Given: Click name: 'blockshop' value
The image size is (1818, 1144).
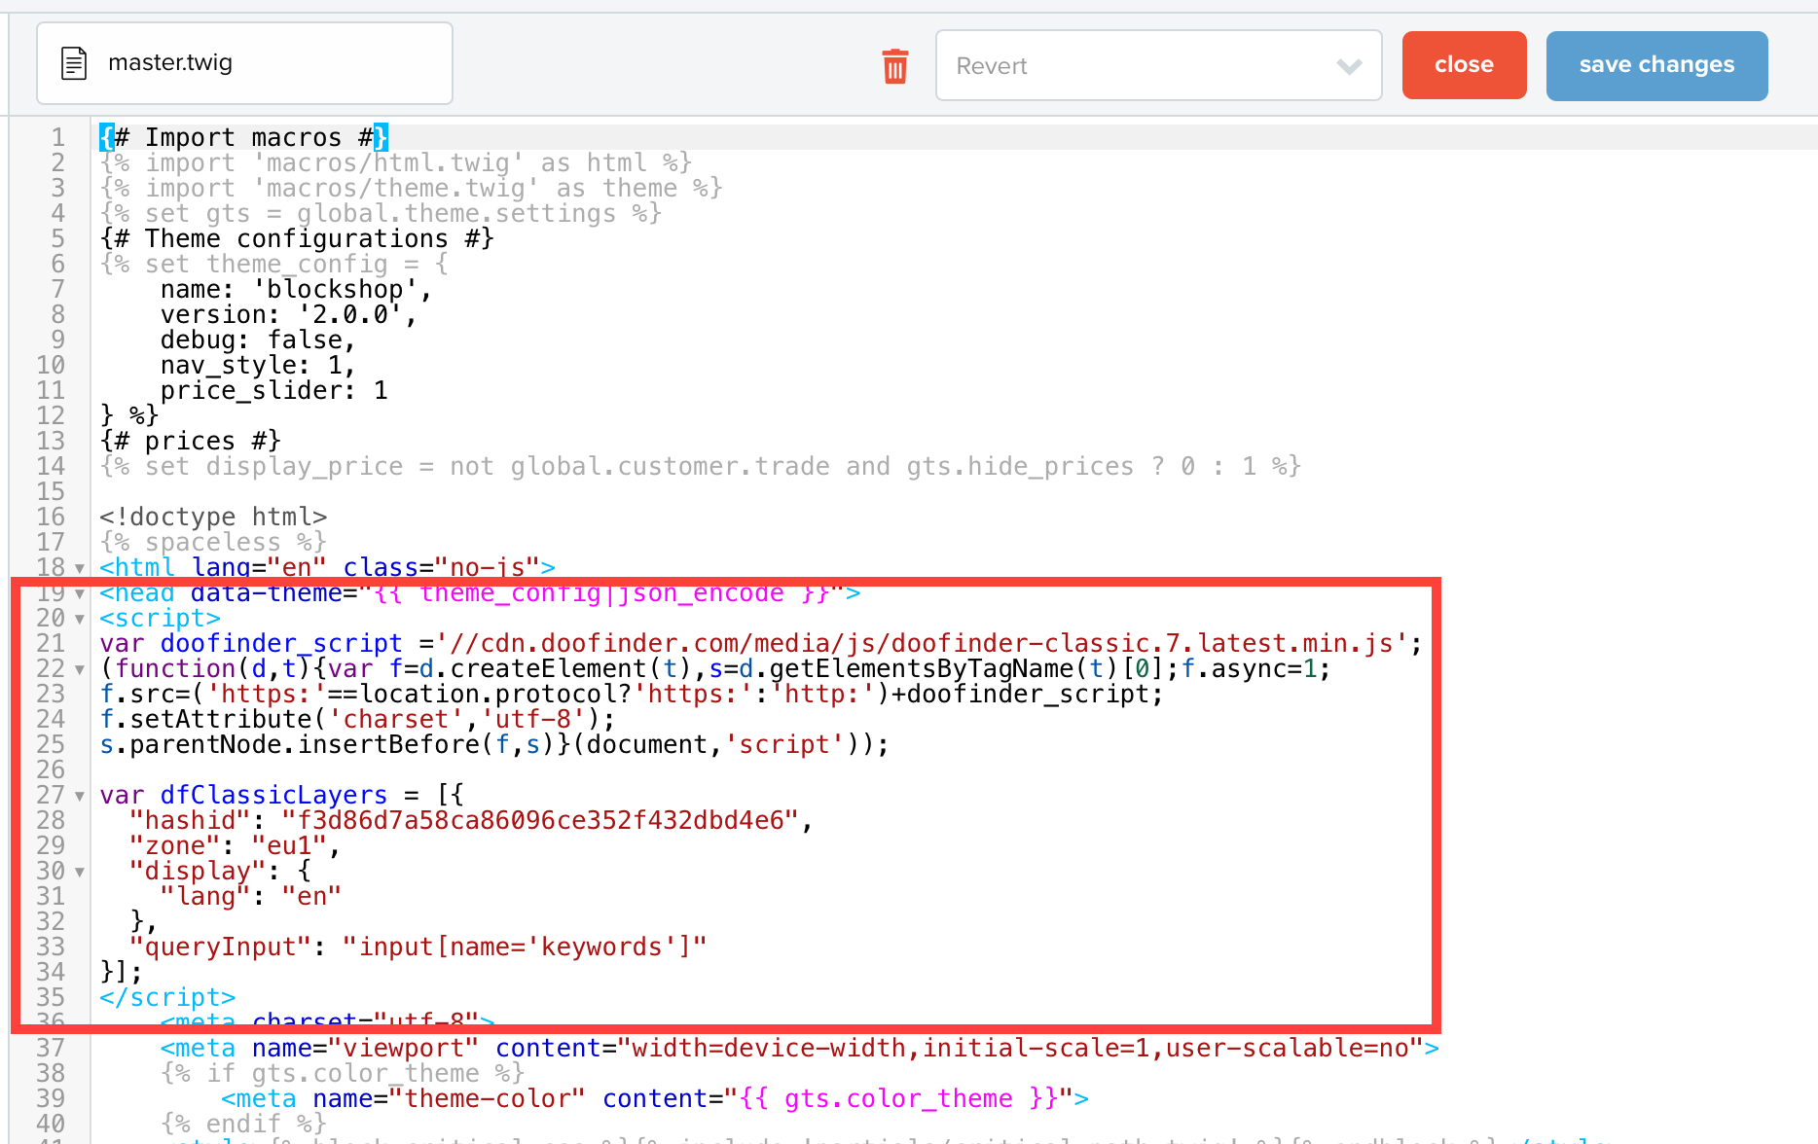Looking at the screenshot, I should click(x=336, y=289).
